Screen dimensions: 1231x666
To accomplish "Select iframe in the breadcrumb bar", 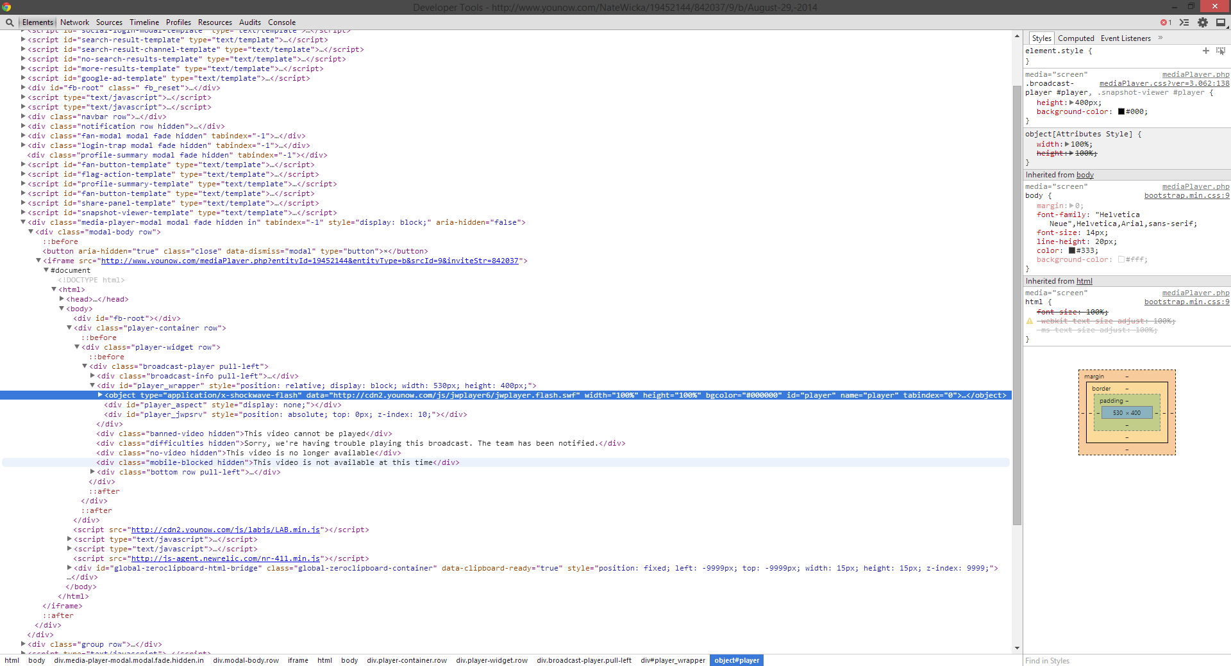I will click(297, 660).
